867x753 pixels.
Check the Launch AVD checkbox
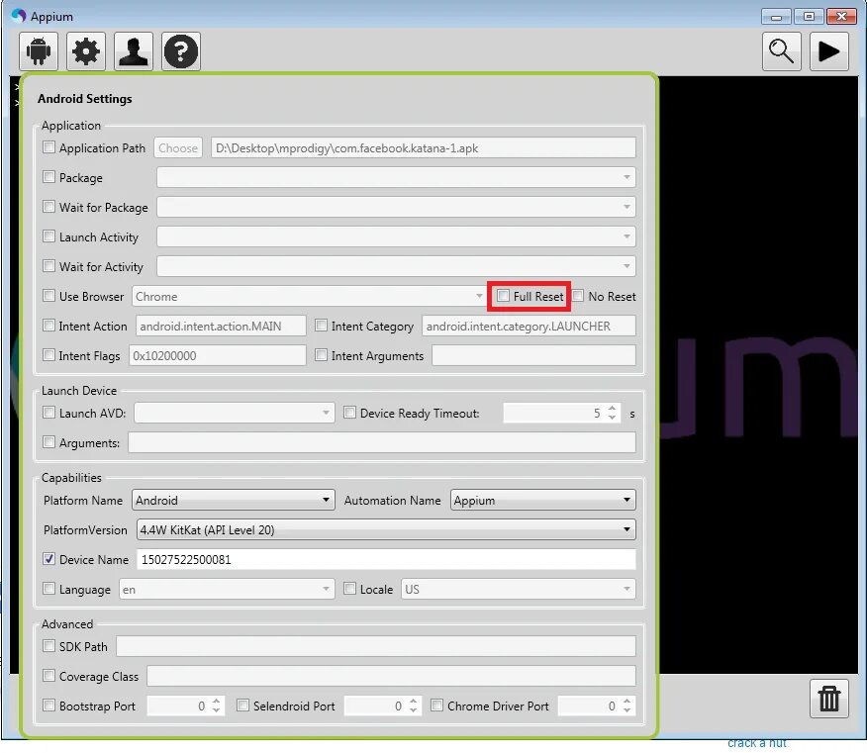[x=49, y=413]
